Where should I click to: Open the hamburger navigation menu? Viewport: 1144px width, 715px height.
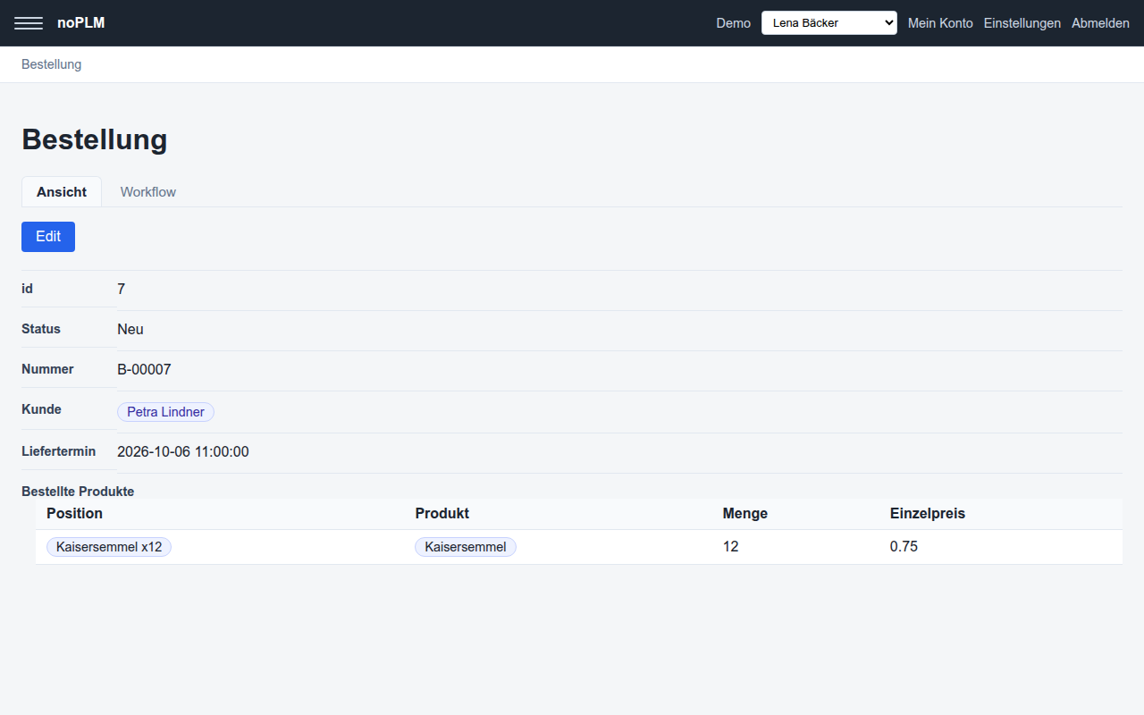click(x=29, y=23)
